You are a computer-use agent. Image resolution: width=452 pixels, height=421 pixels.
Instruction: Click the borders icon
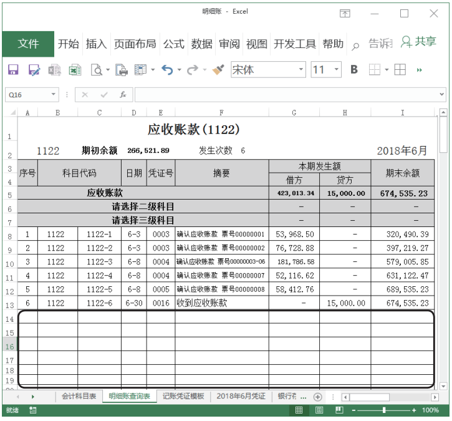tap(375, 69)
